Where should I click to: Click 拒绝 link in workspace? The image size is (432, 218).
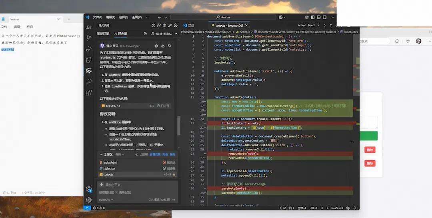pyautogui.click(x=165, y=154)
